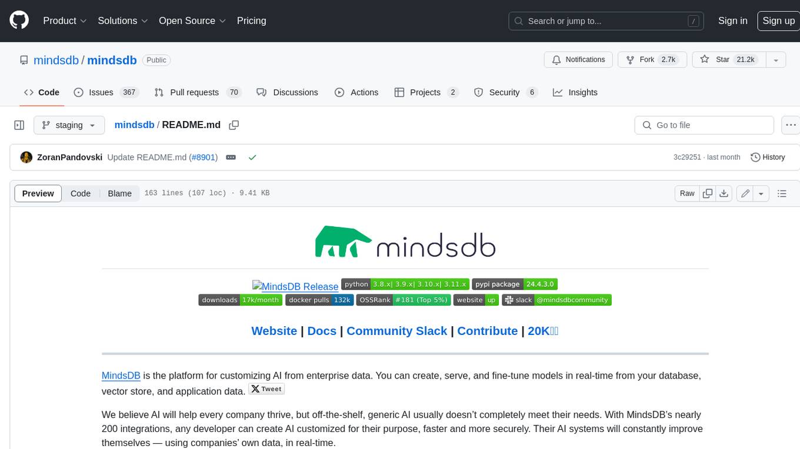Expand the commit message details ellipsis
The width and height of the screenshot is (800, 449).
click(231, 158)
